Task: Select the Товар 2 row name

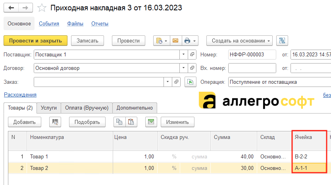Action: [39, 168]
